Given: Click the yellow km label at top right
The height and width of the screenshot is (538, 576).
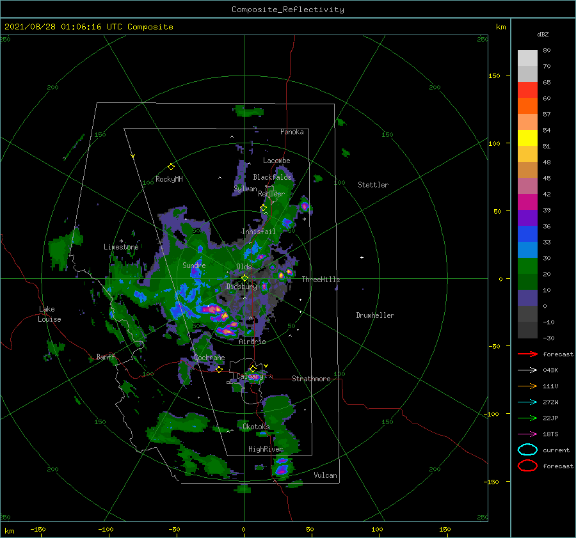Looking at the screenshot, I should pyautogui.click(x=500, y=27).
